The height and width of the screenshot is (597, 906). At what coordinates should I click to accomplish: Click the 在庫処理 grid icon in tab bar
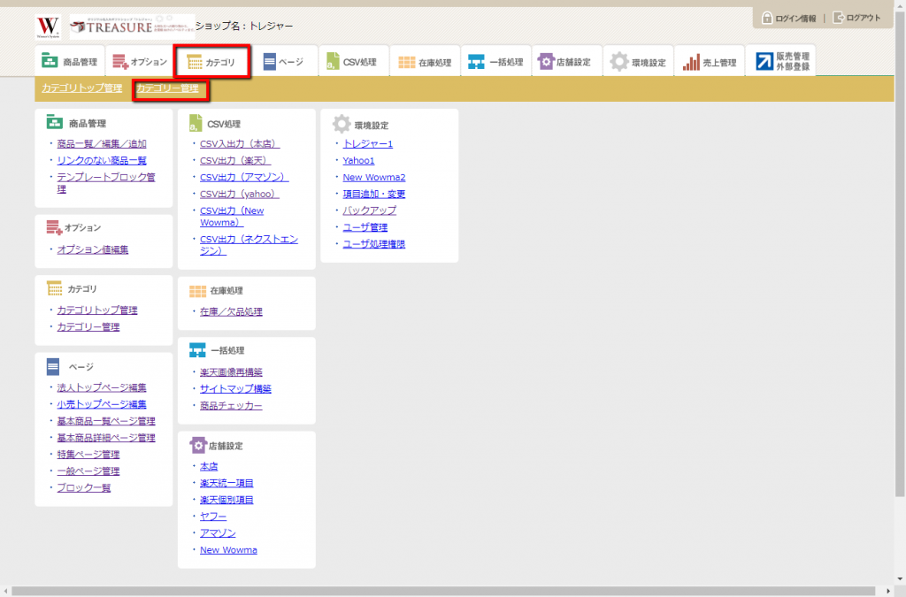tap(406, 62)
